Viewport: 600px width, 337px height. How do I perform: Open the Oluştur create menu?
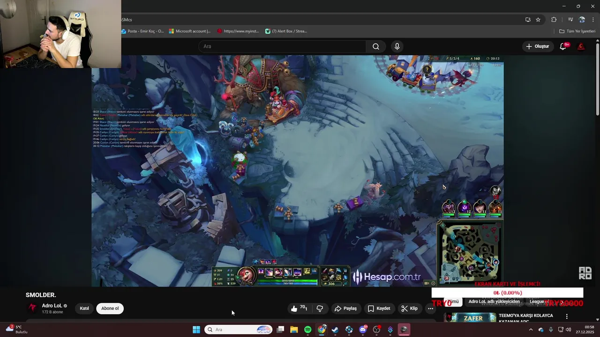[537, 46]
